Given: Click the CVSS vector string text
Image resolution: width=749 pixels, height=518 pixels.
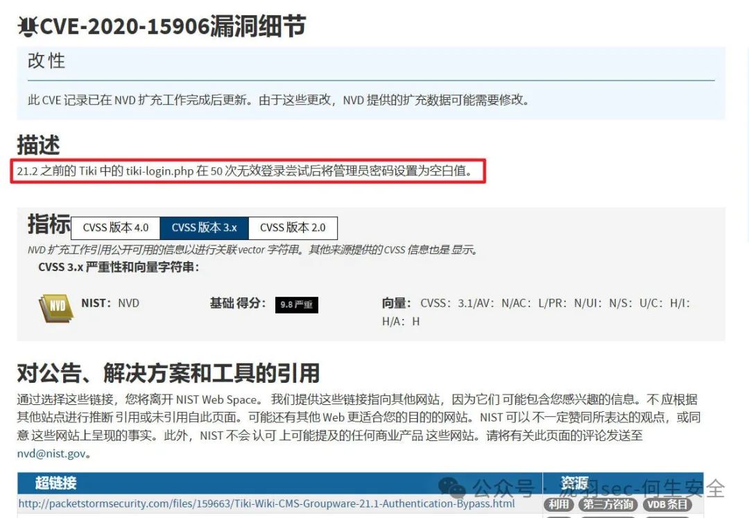Looking at the screenshot, I should [536, 312].
